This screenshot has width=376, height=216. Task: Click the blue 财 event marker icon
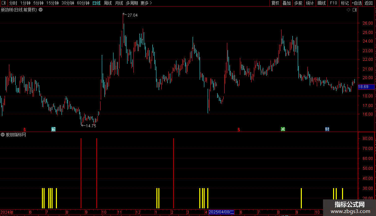coord(327,129)
